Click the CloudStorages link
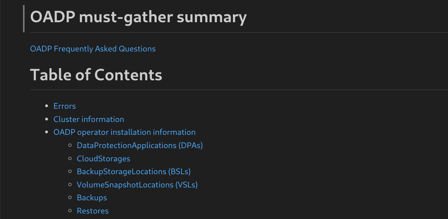 coord(104,159)
